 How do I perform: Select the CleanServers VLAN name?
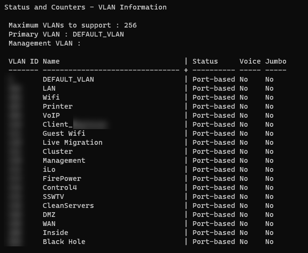(68, 206)
